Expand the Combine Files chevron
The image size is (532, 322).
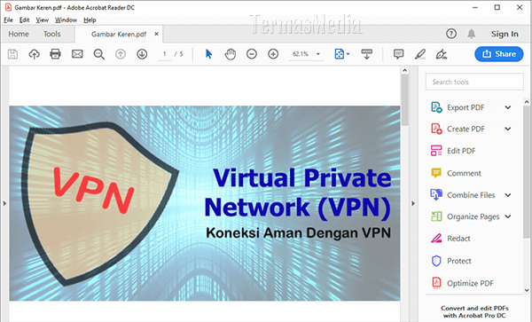click(508, 195)
